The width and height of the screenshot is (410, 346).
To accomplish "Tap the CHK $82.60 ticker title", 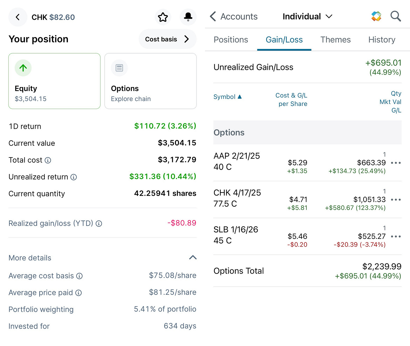I will [x=53, y=17].
